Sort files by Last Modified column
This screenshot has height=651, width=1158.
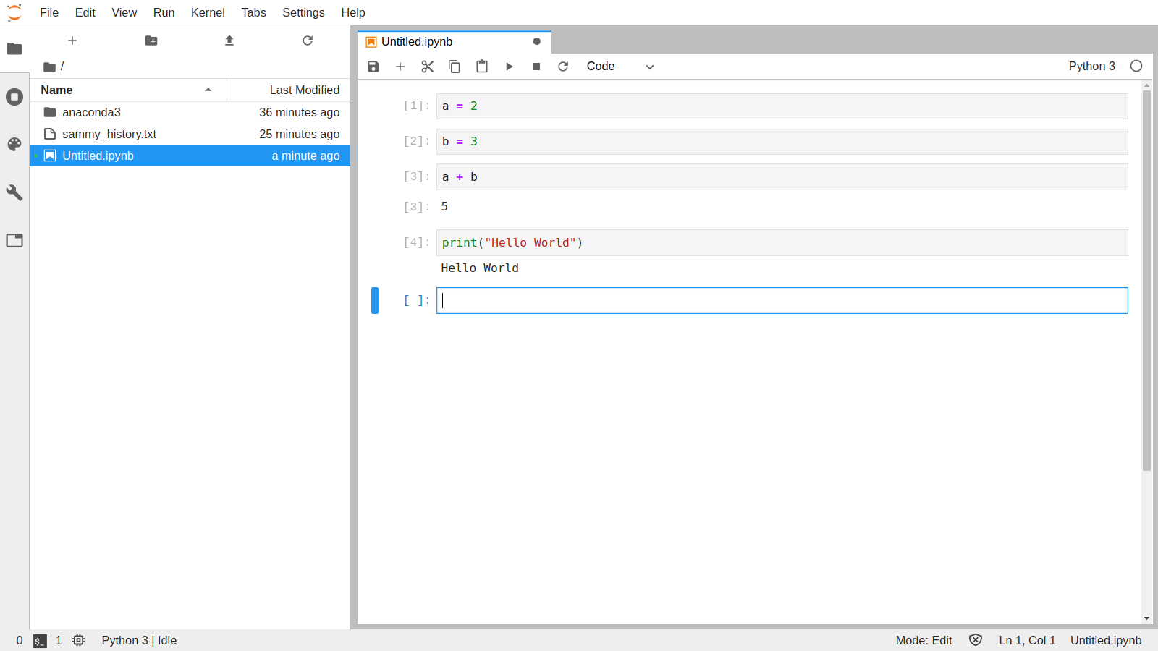pos(289,90)
